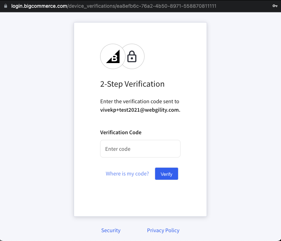281x241 pixels.
Task: Click the BigCommerce logo in the circle
Action: pyautogui.click(x=113, y=56)
